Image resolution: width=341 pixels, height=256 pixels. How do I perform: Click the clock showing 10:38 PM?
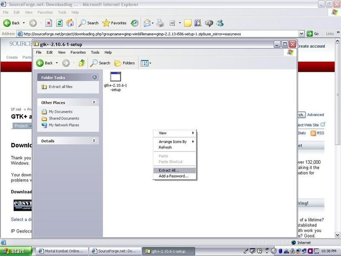click(328, 251)
